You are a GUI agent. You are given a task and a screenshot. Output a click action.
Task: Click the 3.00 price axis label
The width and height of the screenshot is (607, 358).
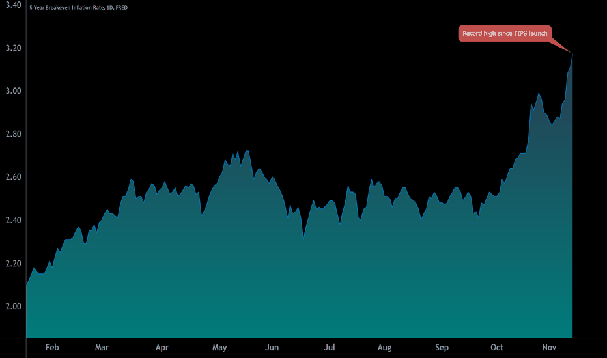tap(14, 91)
